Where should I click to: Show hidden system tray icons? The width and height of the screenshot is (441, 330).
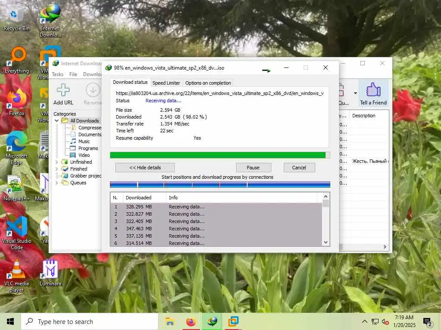tap(364, 321)
